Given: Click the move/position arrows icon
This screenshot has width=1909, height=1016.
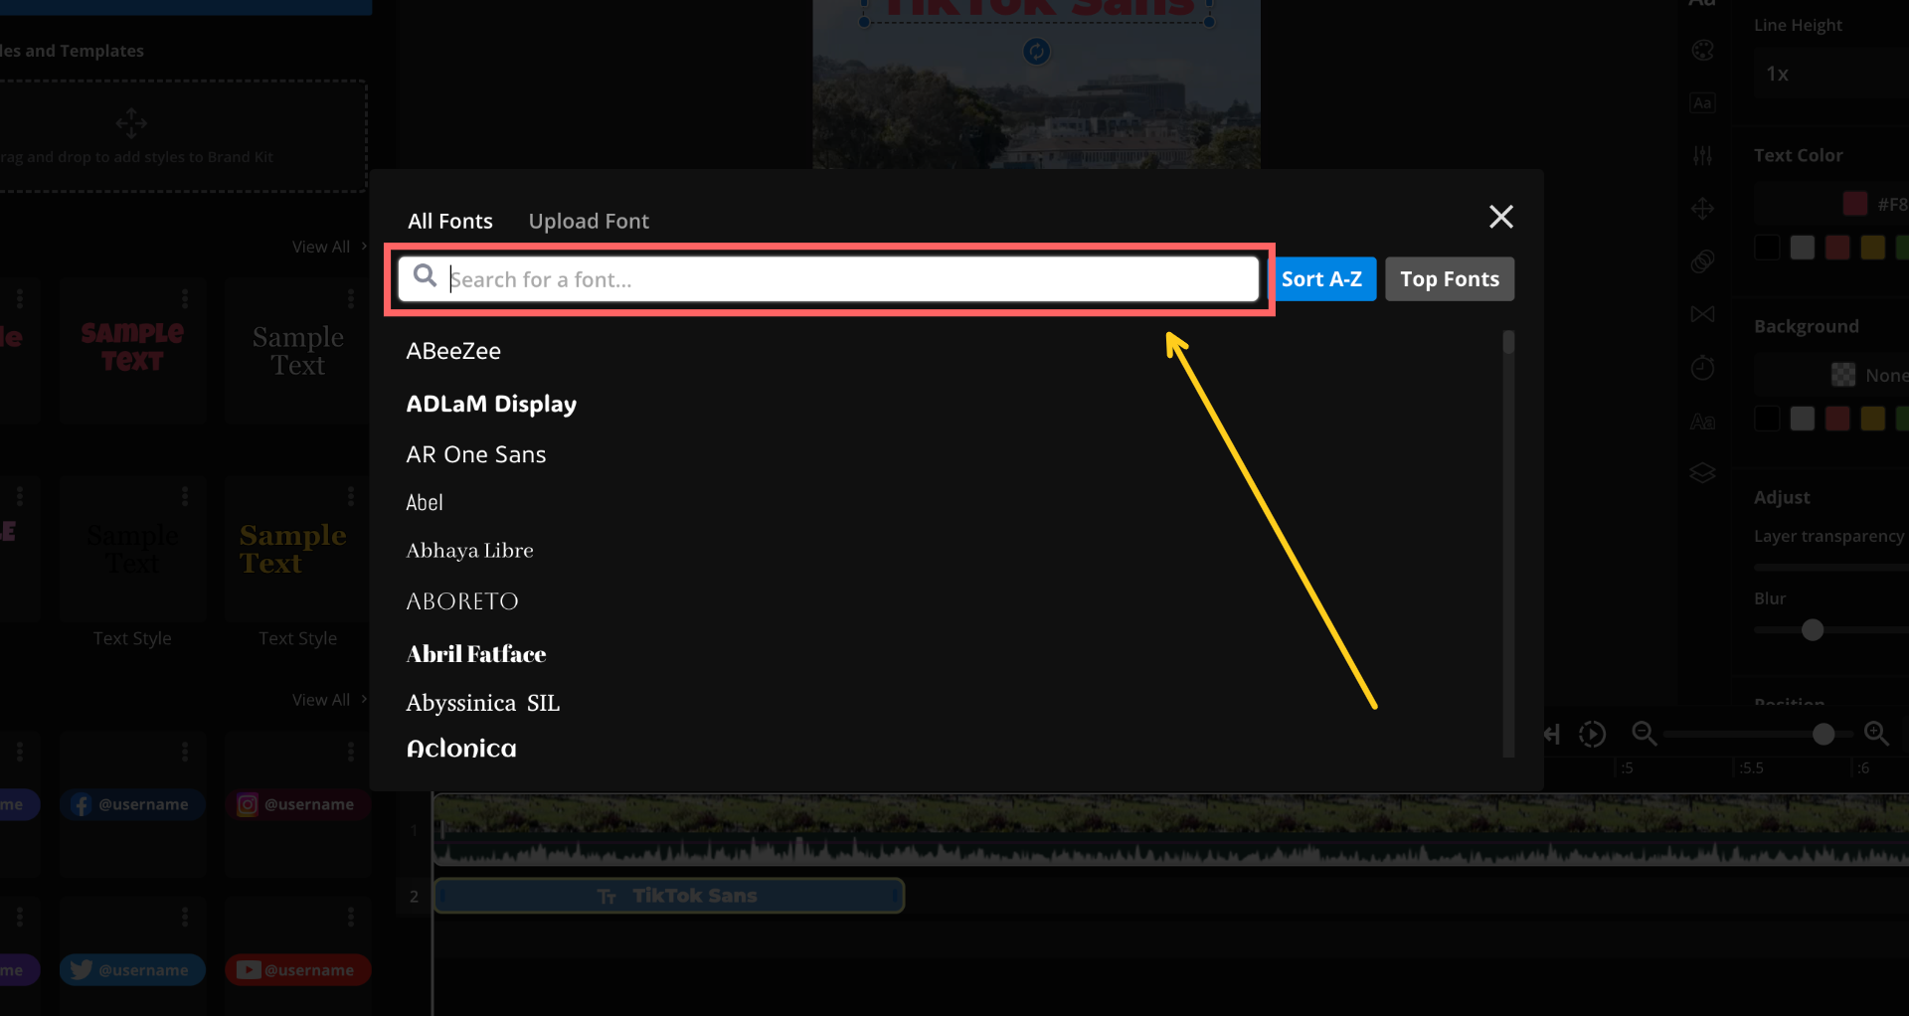Looking at the screenshot, I should pyautogui.click(x=1702, y=209).
